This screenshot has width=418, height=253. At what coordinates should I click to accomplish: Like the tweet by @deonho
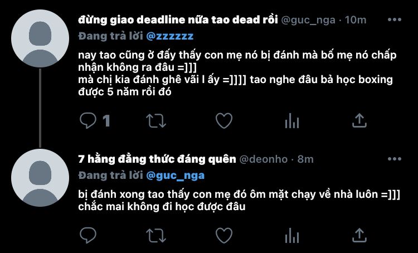click(224, 235)
